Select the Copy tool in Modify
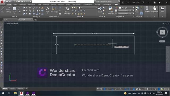170x96 pixels. (x=30, y=11)
